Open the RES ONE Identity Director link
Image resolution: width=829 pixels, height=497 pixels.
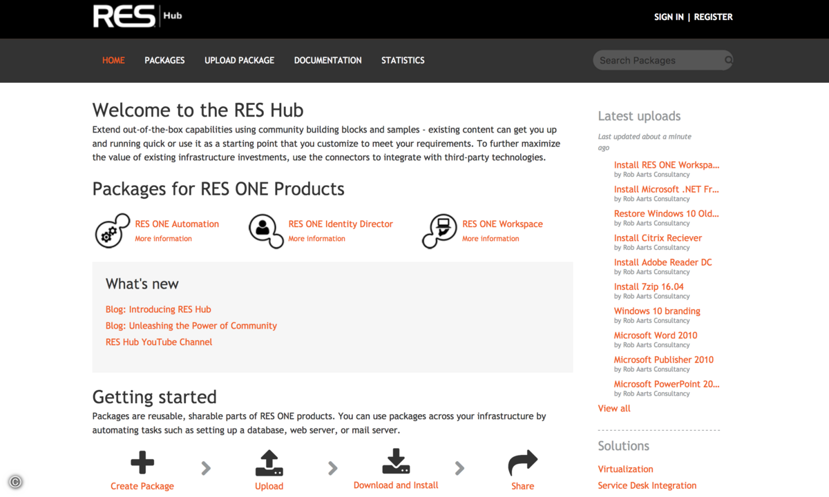[341, 224]
